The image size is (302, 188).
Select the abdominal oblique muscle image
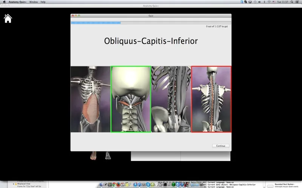(90, 99)
